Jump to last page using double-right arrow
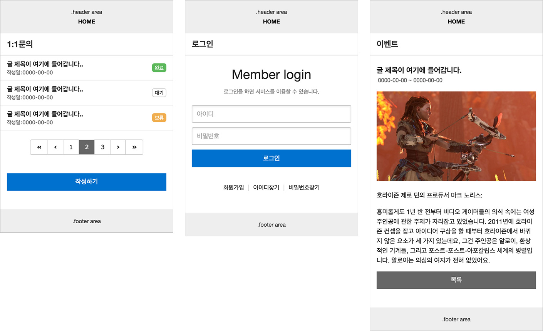The image size is (543, 331). [x=134, y=147]
